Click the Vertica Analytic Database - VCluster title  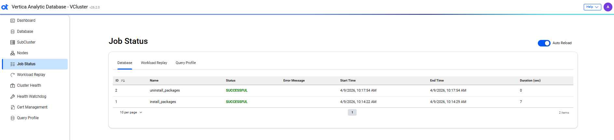coord(50,7)
